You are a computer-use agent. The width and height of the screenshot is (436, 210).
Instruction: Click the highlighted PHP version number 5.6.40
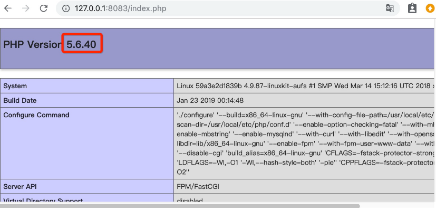(82, 44)
